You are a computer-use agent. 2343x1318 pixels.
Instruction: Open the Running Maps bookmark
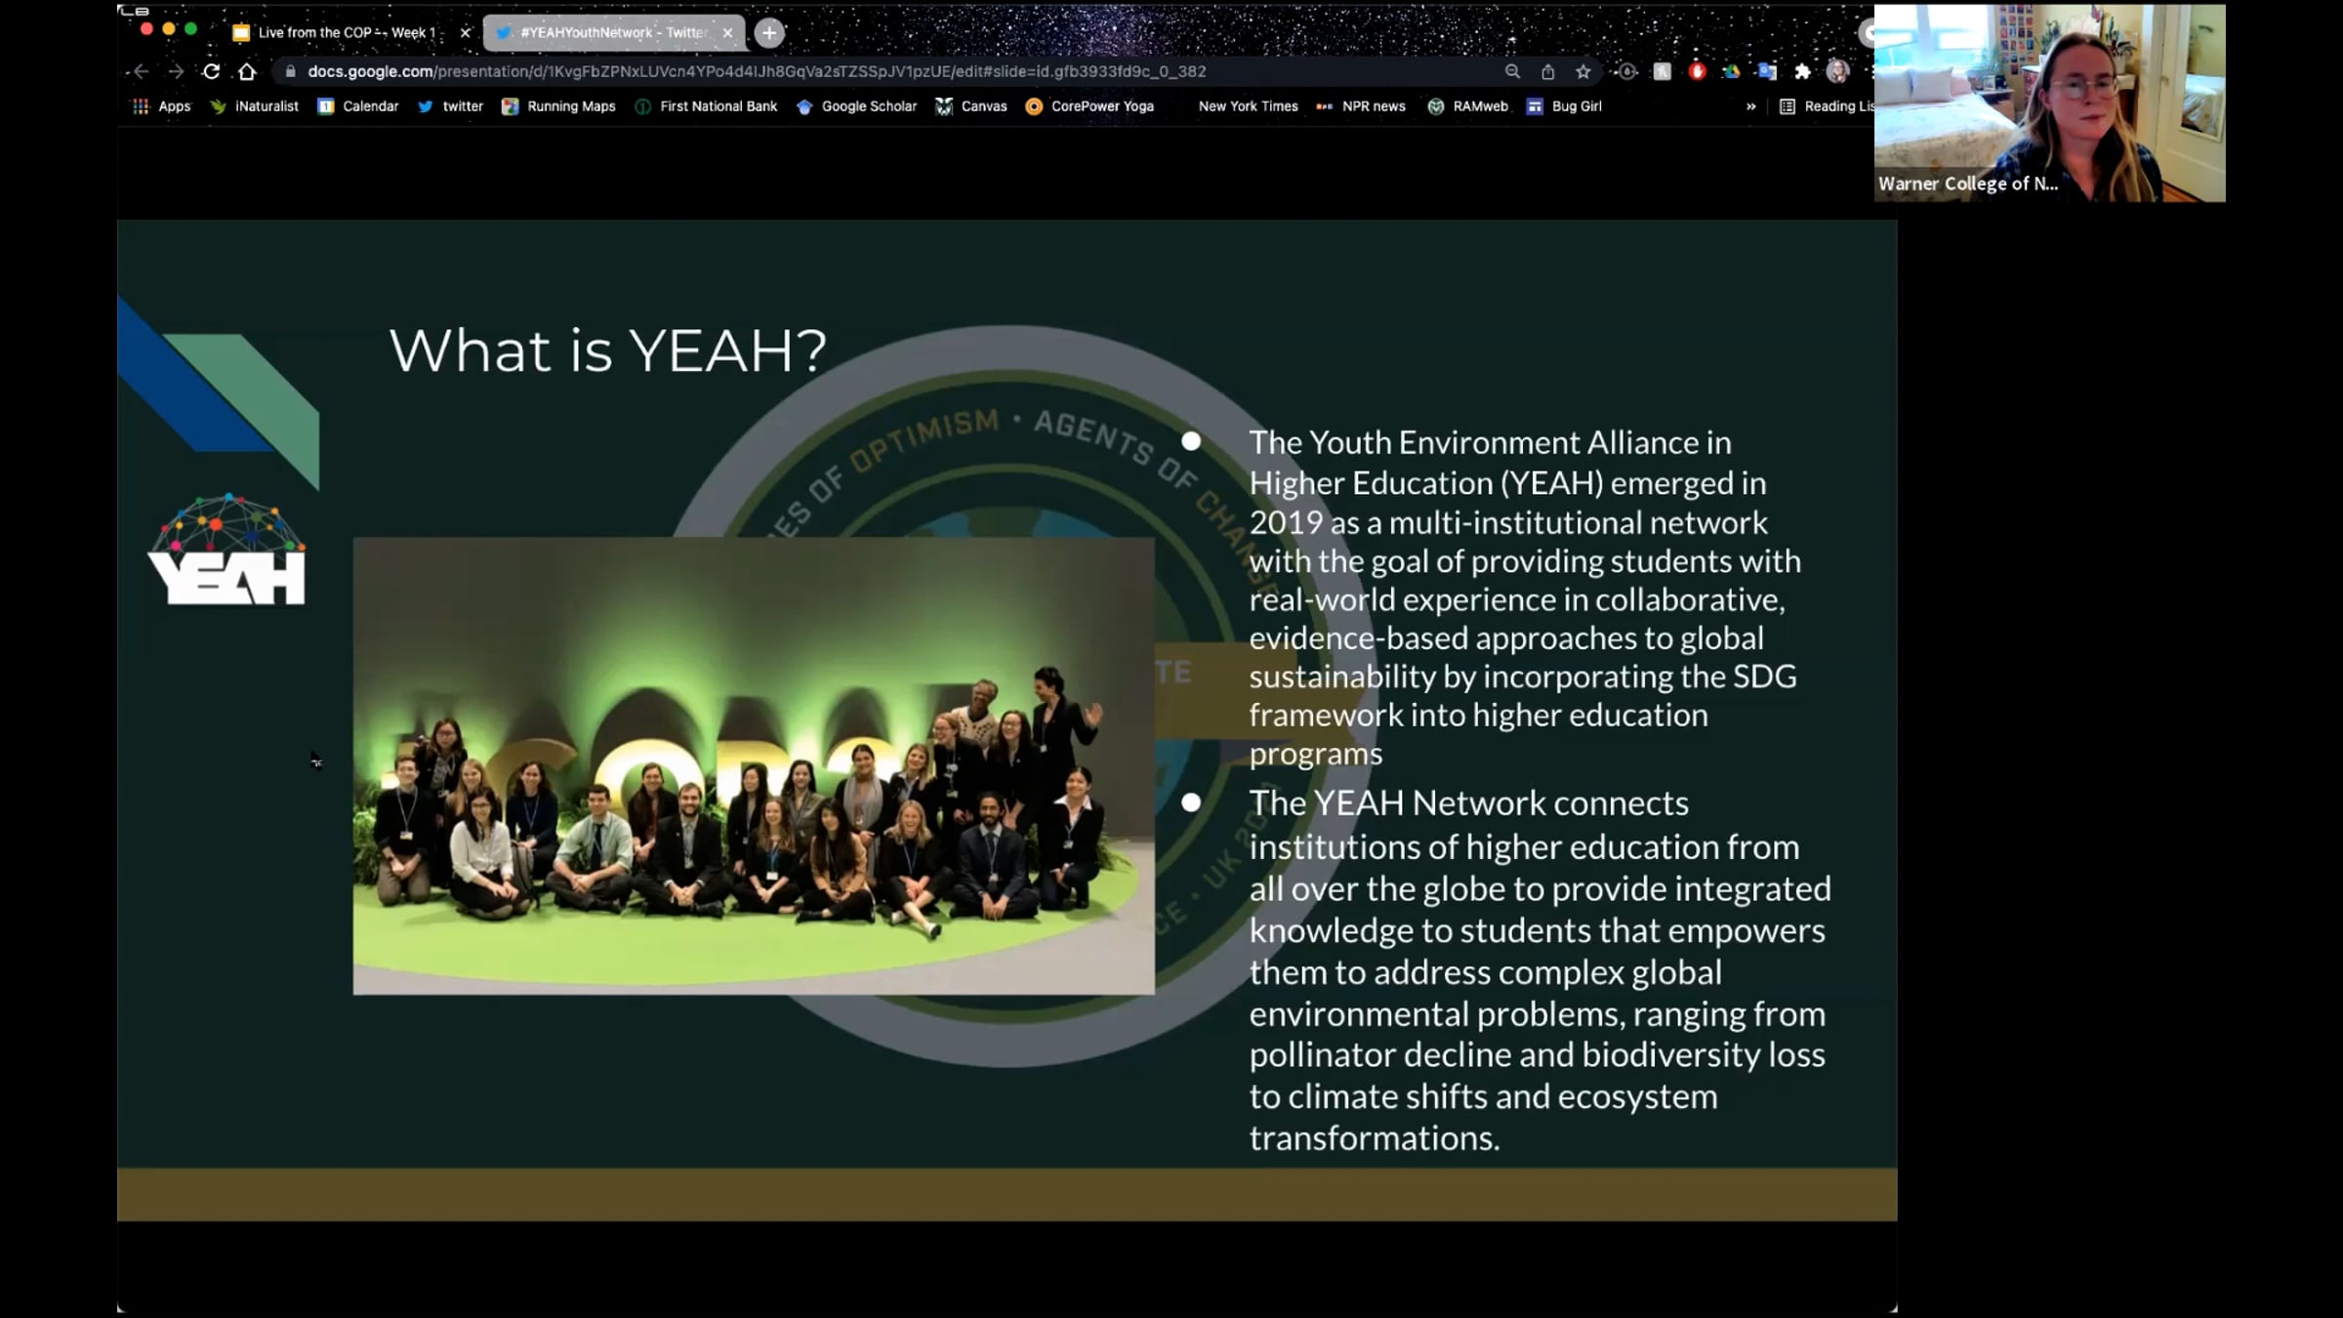point(558,106)
